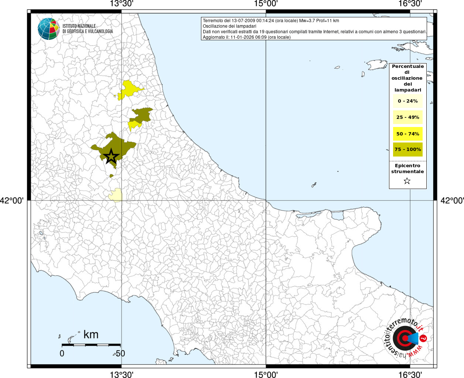Click the star symbol in the legend

click(407, 181)
